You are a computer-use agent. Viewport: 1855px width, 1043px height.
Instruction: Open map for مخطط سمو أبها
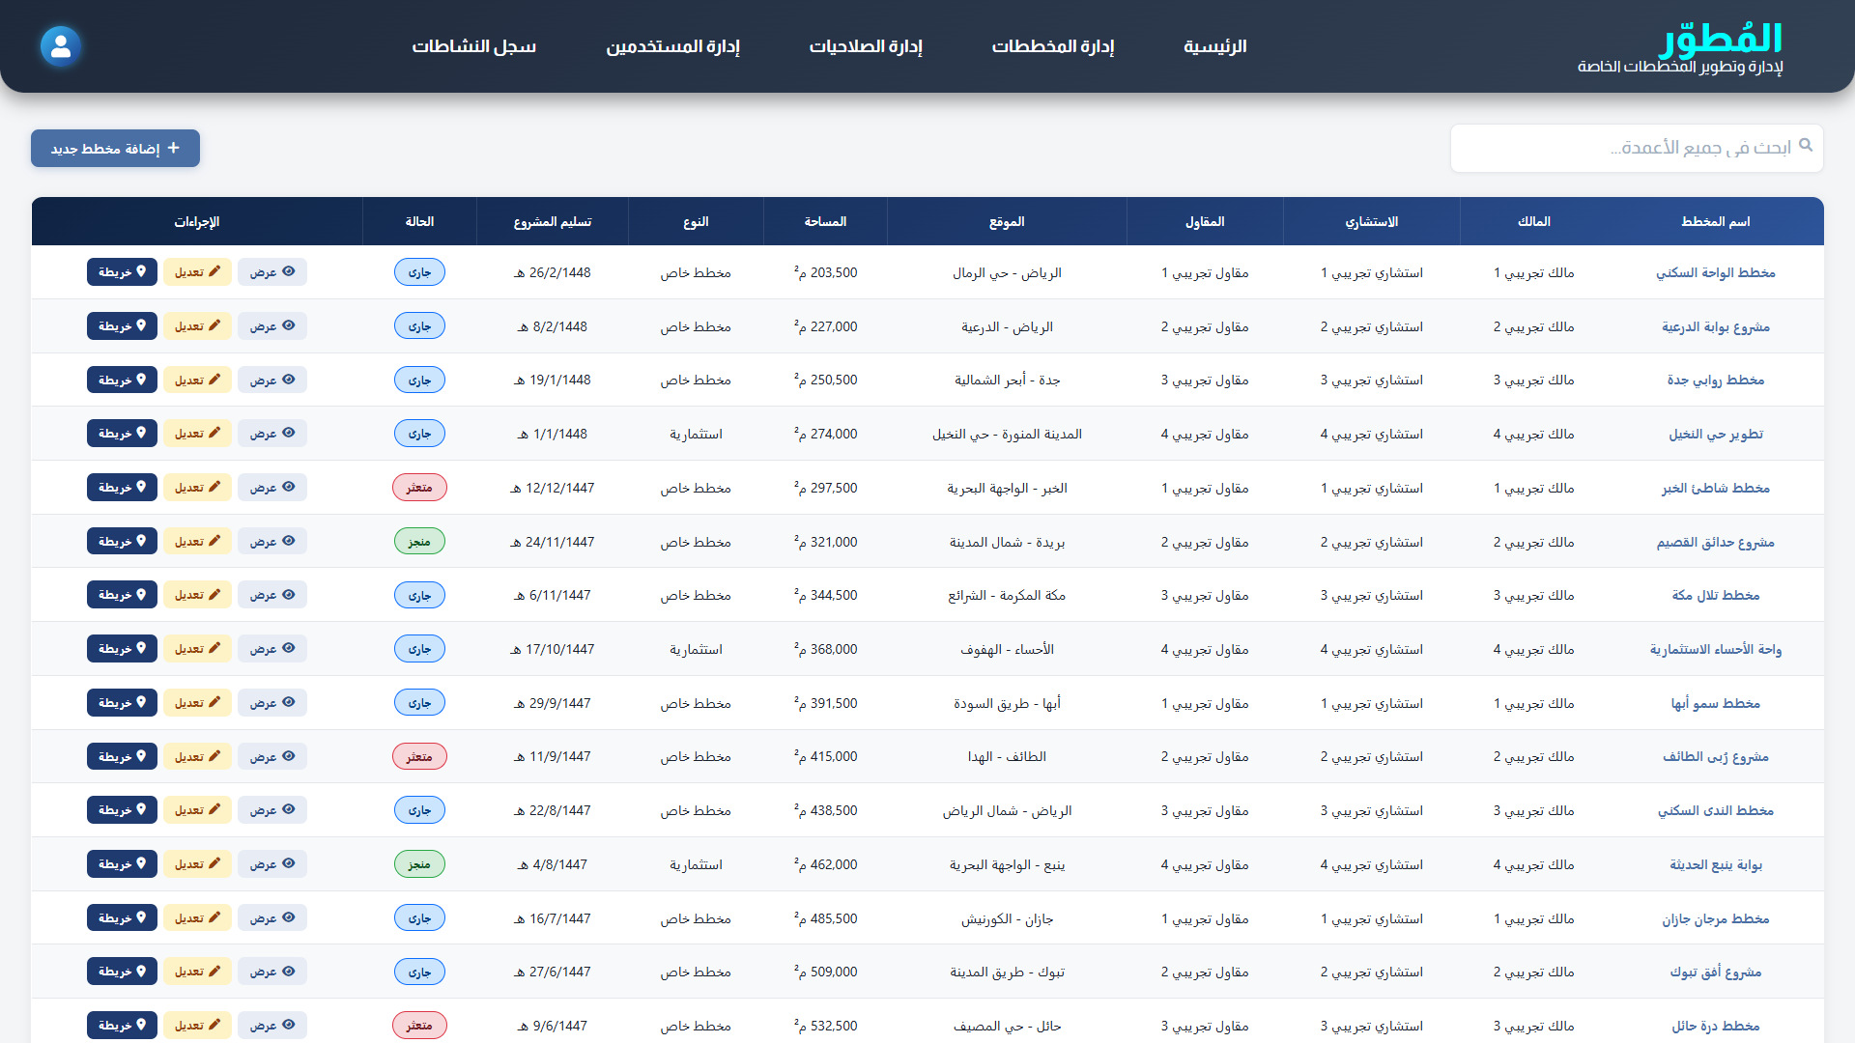click(122, 703)
